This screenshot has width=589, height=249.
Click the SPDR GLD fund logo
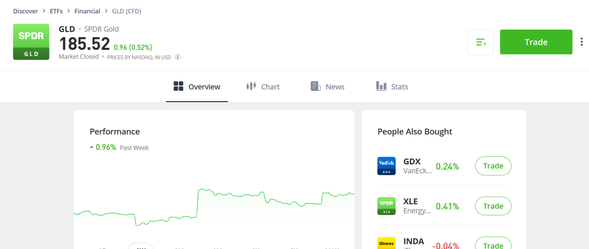point(31,42)
